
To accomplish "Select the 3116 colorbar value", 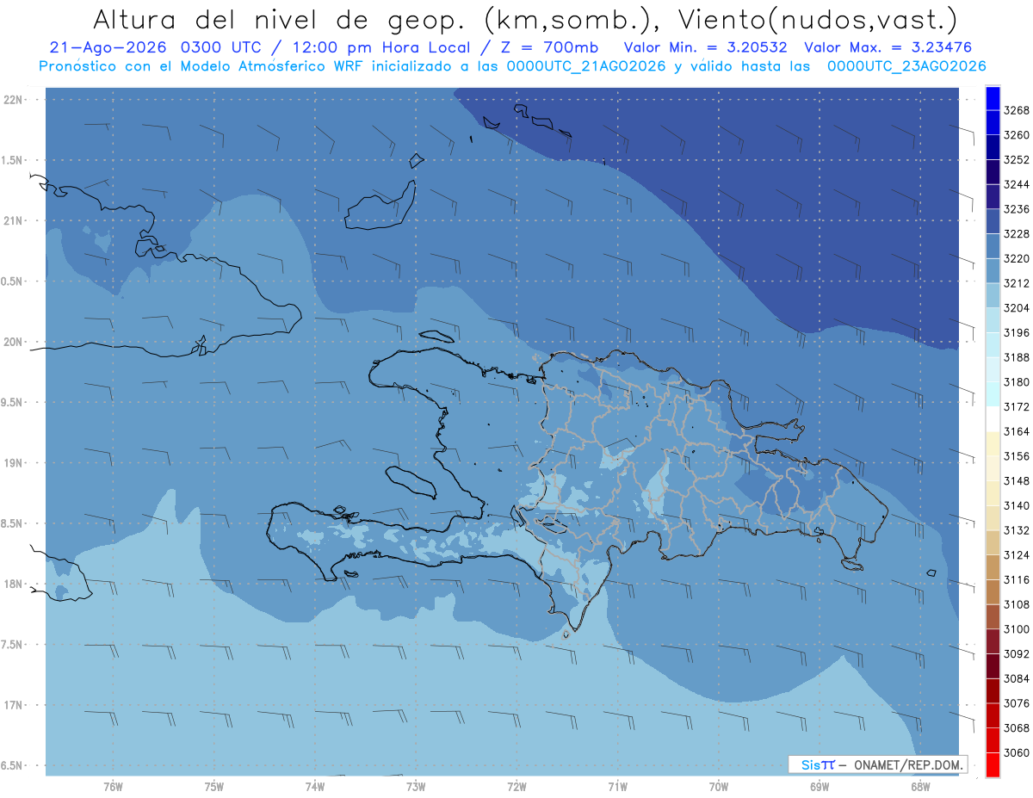I will (1017, 579).
